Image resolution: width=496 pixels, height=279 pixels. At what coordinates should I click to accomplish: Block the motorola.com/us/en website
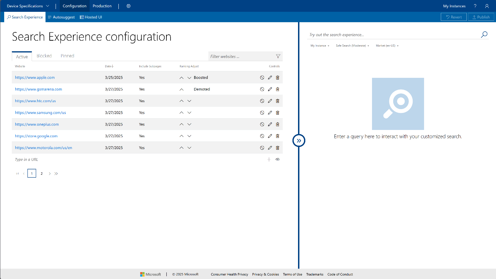click(262, 148)
